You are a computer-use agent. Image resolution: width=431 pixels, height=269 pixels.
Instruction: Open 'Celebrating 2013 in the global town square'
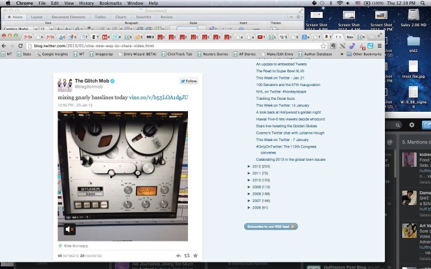point(290,160)
